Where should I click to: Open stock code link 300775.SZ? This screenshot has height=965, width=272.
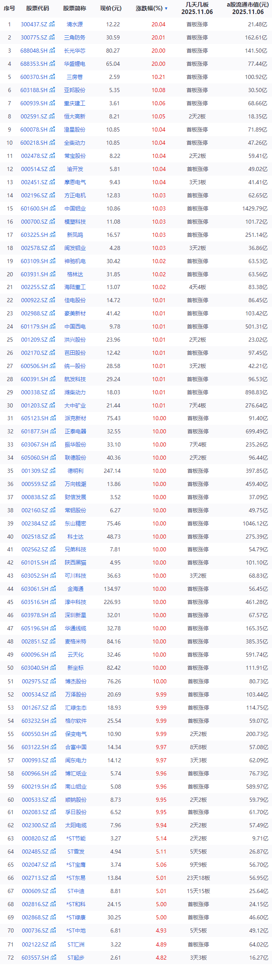click(x=34, y=38)
